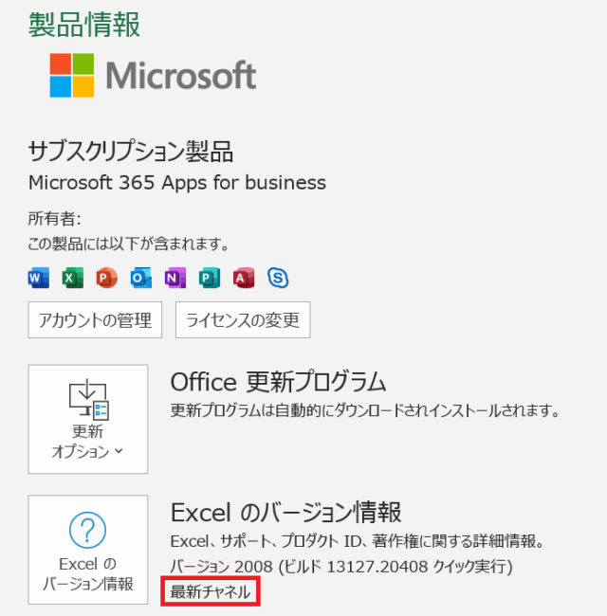The image size is (607, 616).
Task: Click the サブスクリプション製品 heading
Action: (131, 152)
